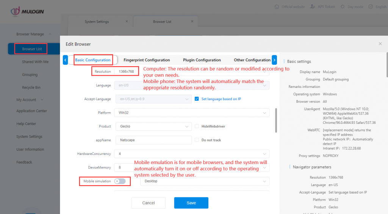
Task: Open Grouping in sidebar
Action: 30,75
